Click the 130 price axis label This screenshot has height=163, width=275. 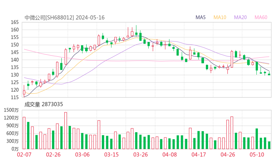pyautogui.click(x=15, y=75)
